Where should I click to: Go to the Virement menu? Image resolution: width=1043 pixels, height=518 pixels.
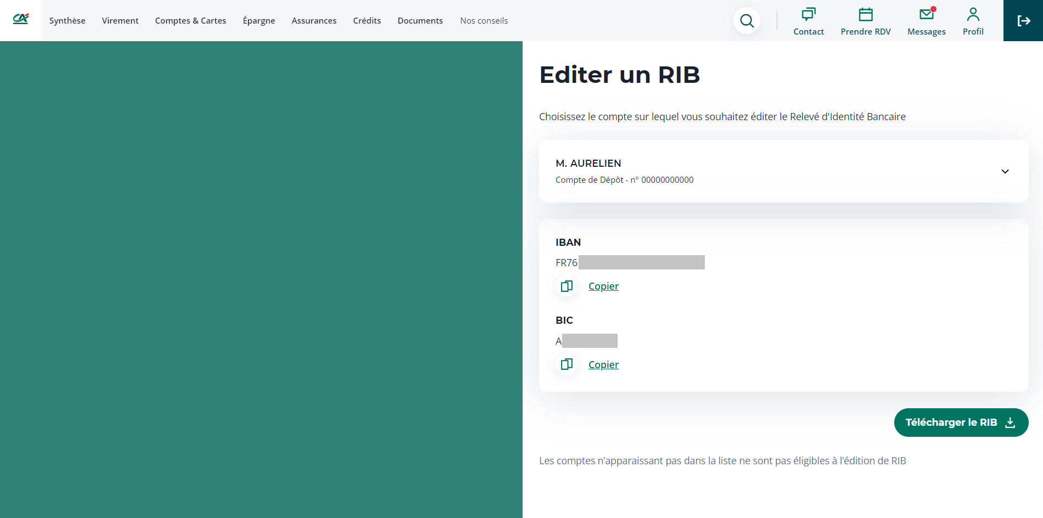[x=120, y=21]
